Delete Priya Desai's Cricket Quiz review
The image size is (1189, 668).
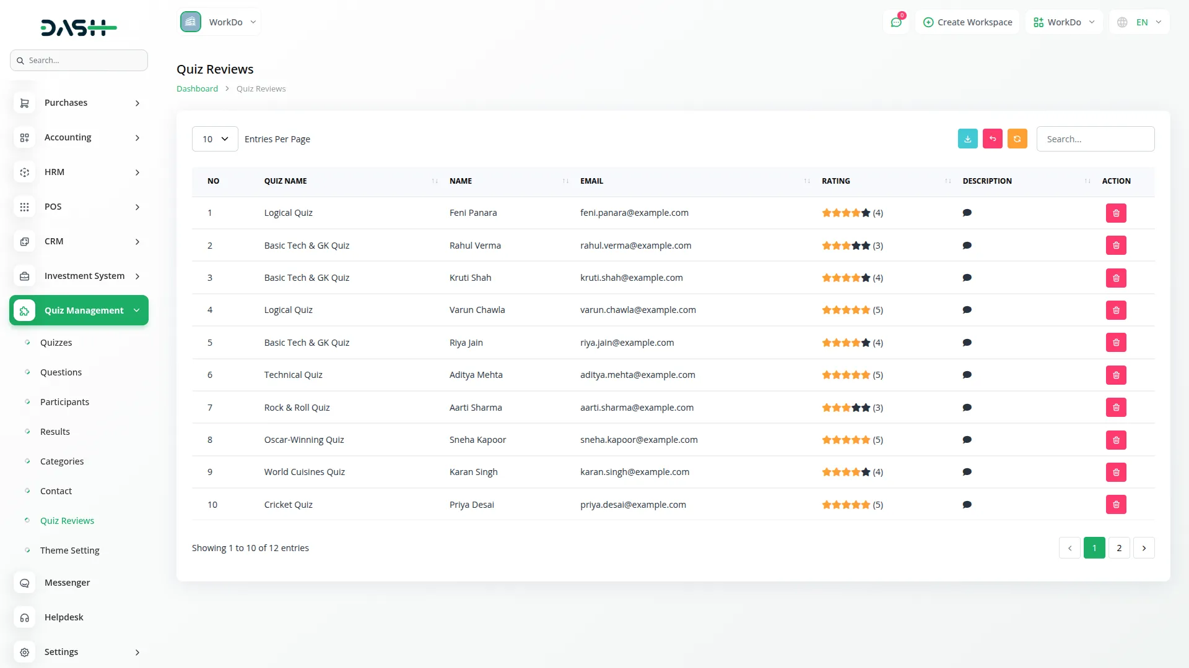tap(1116, 505)
